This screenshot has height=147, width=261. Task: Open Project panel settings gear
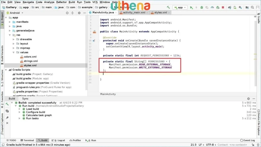pos(79,13)
